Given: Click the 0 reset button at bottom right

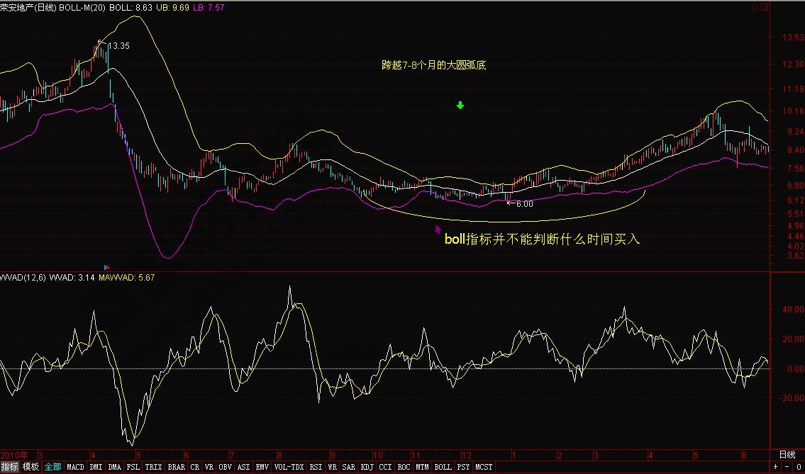Looking at the screenshot, I should (798, 468).
